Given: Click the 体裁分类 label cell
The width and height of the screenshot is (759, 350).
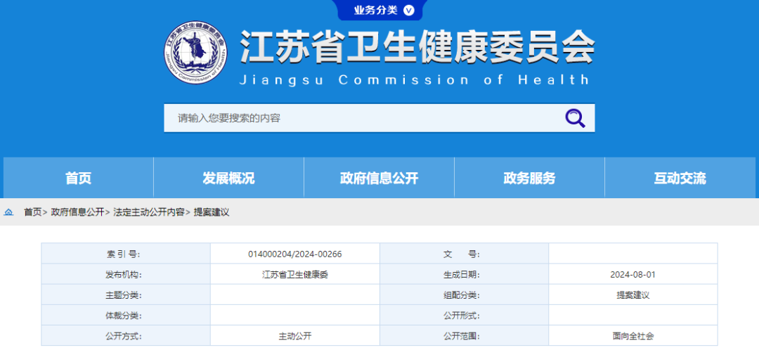Looking at the screenshot, I should [126, 315].
